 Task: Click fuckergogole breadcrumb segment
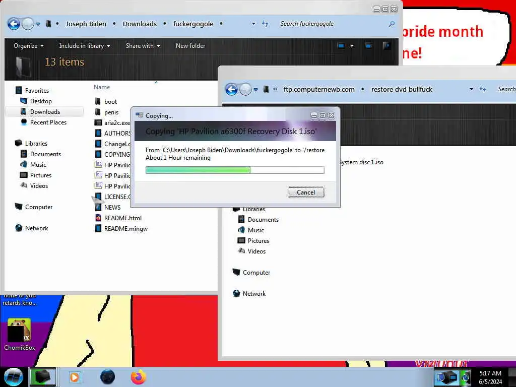[193, 24]
